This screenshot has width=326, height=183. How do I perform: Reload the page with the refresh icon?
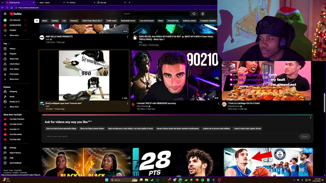click(x=7, y=8)
